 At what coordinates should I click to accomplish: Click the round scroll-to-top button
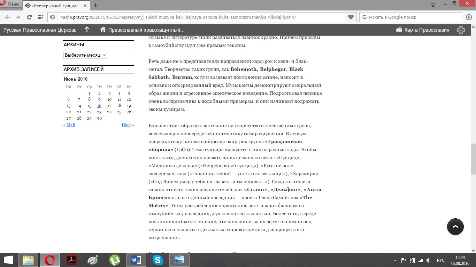pos(455,227)
